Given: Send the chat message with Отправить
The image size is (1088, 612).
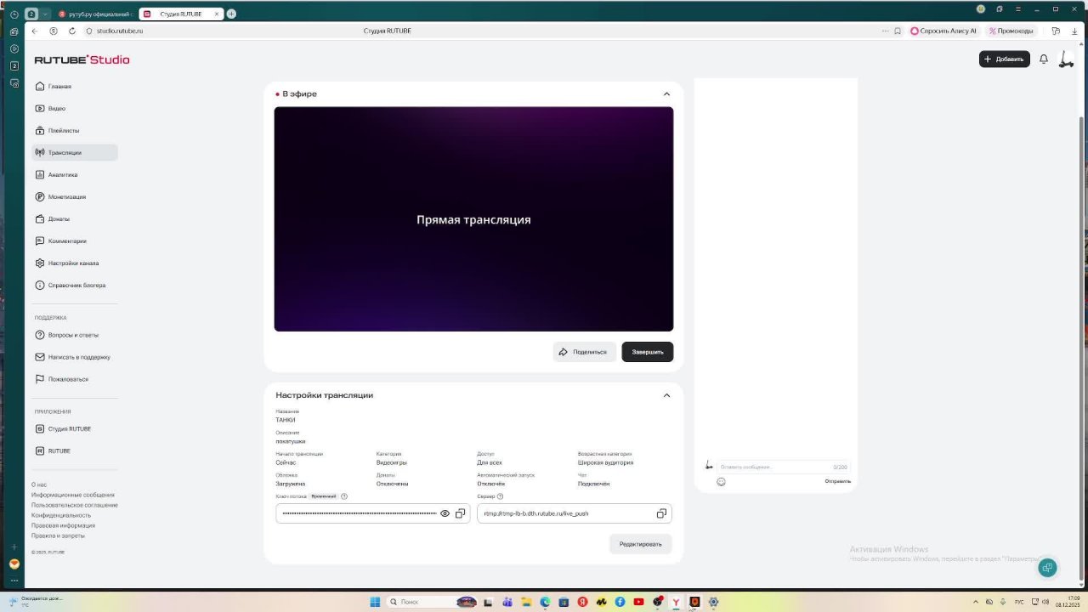Looking at the screenshot, I should [x=837, y=481].
